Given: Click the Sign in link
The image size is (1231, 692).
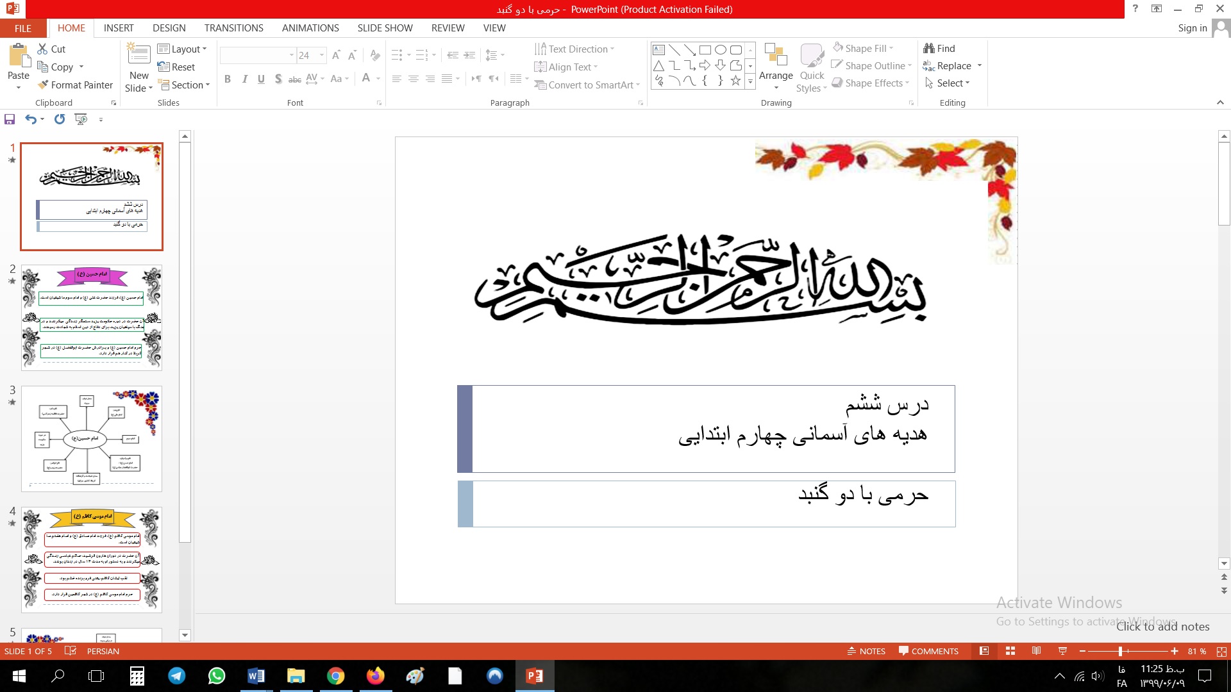Looking at the screenshot, I should 1192,28.
